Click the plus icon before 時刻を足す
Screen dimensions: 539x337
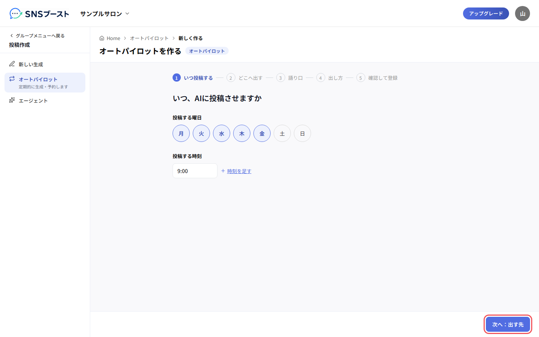[223, 171]
